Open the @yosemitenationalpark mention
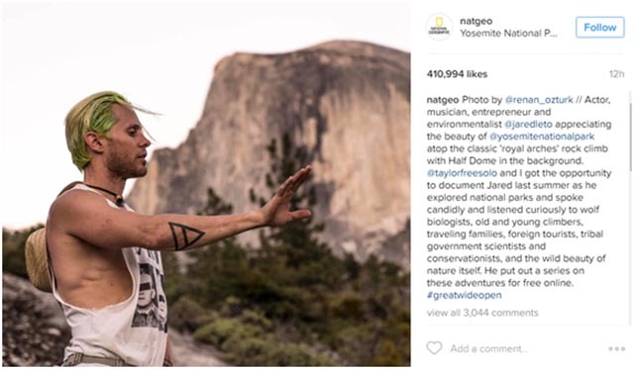Viewport: 634px width, 369px height. click(x=542, y=137)
